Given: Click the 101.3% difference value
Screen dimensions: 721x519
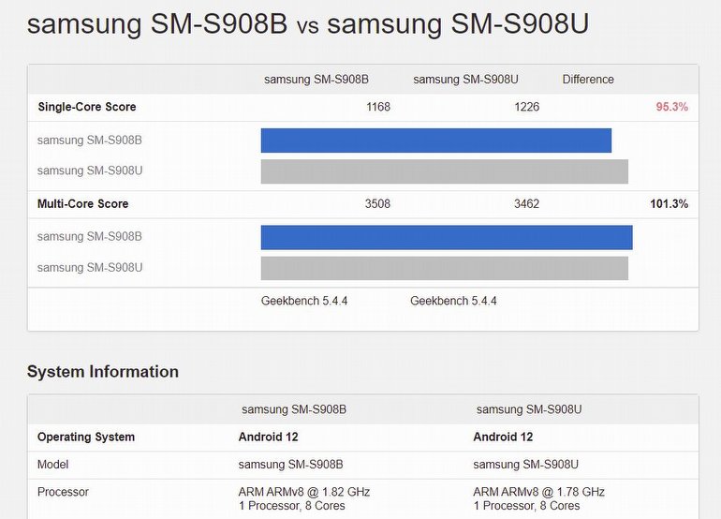Looking at the screenshot, I should (669, 204).
